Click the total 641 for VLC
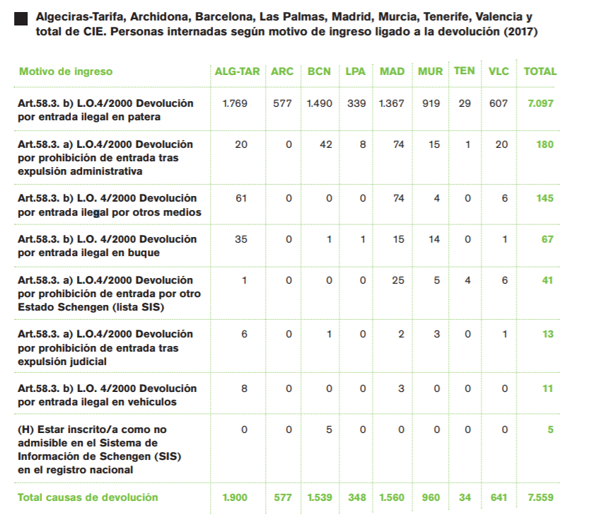Screen dimensions: 613x525 tap(499, 497)
